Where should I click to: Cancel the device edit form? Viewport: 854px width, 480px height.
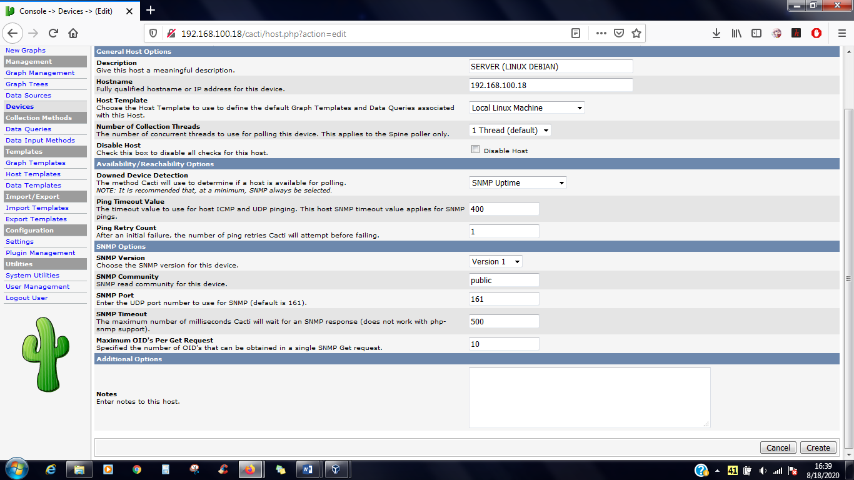click(x=778, y=447)
